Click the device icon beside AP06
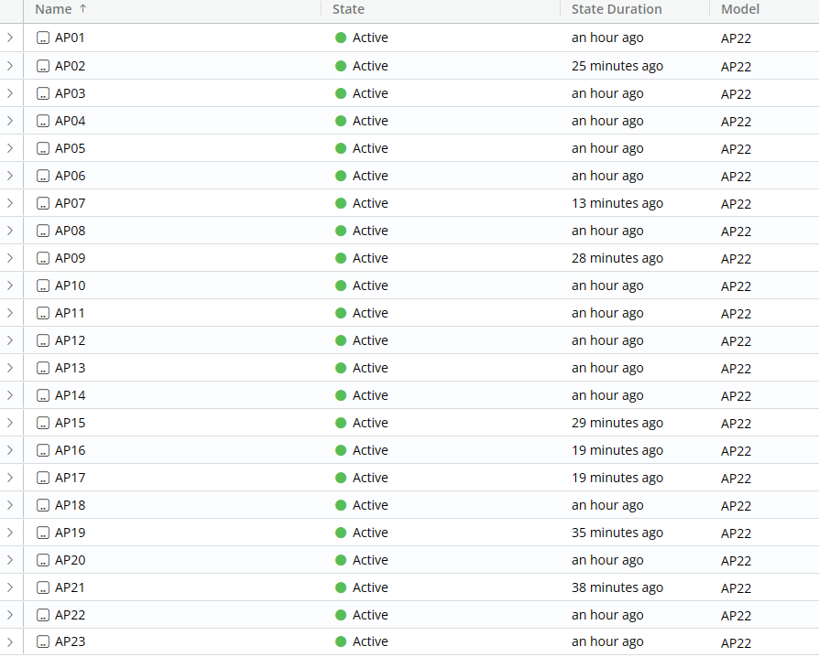 [43, 176]
